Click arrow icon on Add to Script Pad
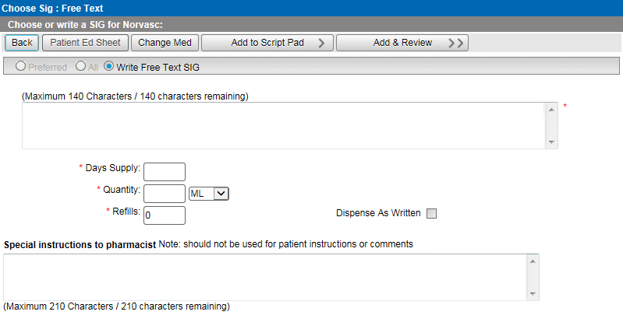Image resolution: width=623 pixels, height=315 pixels. coord(321,43)
